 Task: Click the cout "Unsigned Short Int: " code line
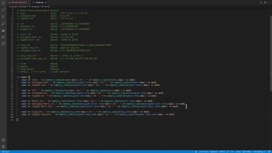[104, 104]
